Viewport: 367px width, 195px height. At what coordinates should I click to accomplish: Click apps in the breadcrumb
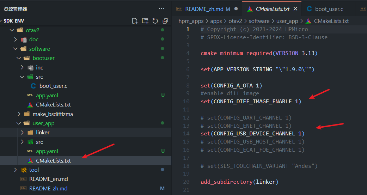[x=216, y=21]
